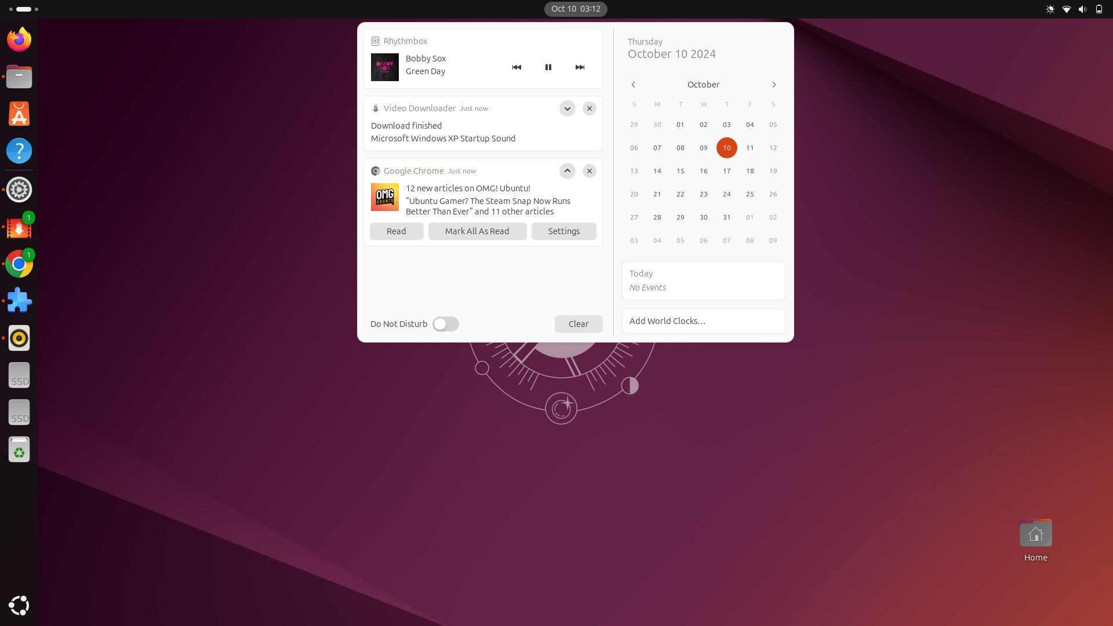Image resolution: width=1113 pixels, height=626 pixels.
Task: Open System Settings from dock
Action: click(x=19, y=189)
